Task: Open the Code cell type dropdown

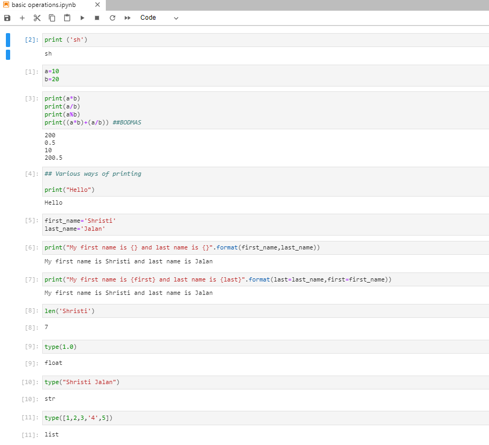Action: pos(148,17)
